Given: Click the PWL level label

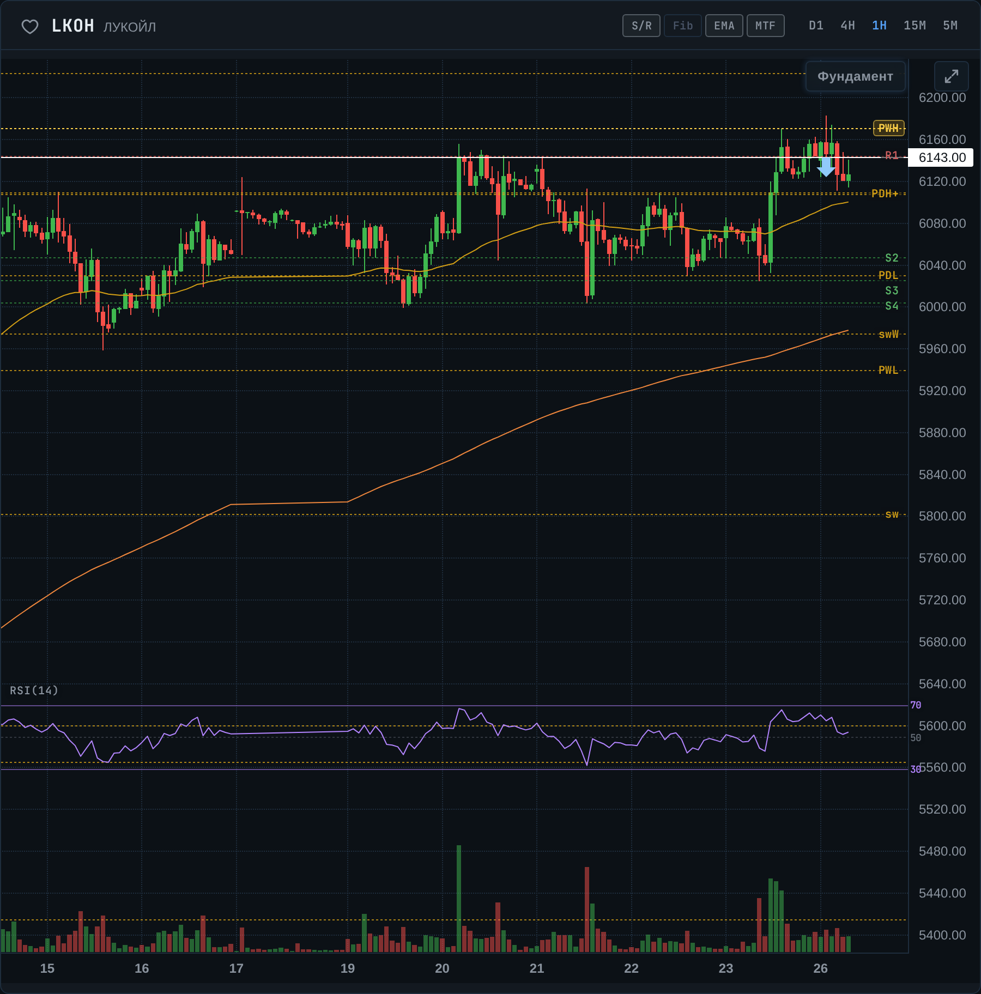Looking at the screenshot, I should [888, 370].
